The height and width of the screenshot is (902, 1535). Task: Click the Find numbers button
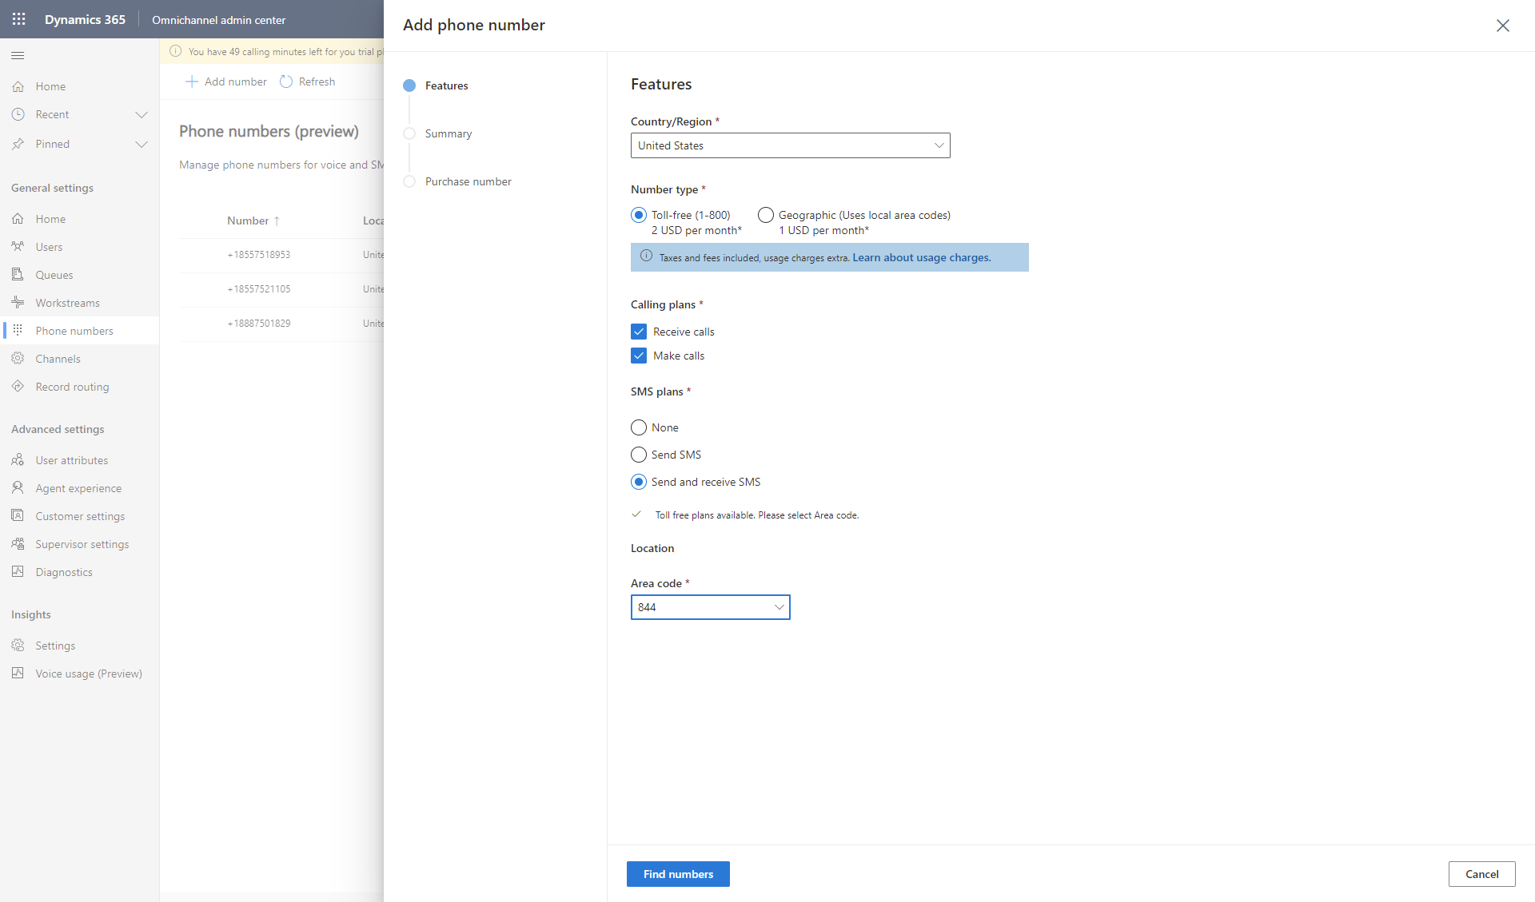[678, 874]
